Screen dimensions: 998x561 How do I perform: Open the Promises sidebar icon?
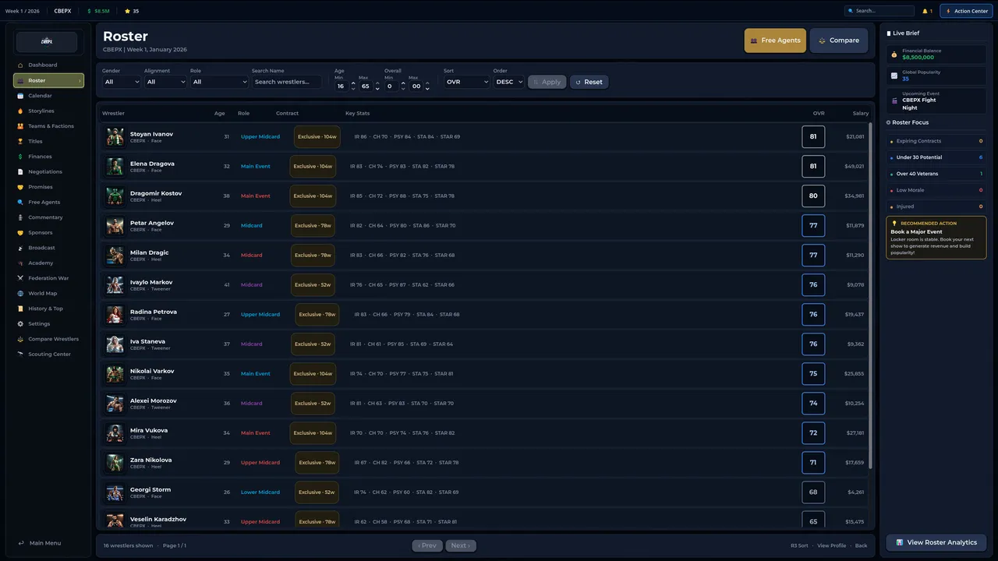[20, 187]
